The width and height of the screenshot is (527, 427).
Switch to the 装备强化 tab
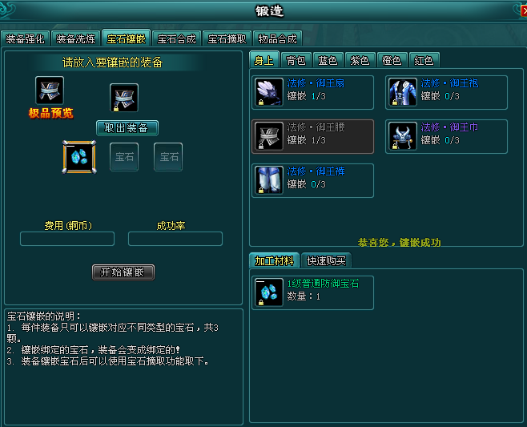(25, 39)
